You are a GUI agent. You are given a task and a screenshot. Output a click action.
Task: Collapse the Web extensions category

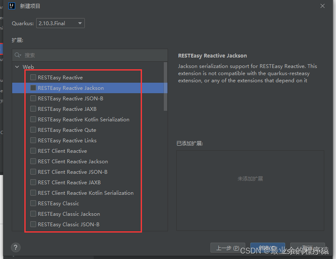(x=17, y=67)
